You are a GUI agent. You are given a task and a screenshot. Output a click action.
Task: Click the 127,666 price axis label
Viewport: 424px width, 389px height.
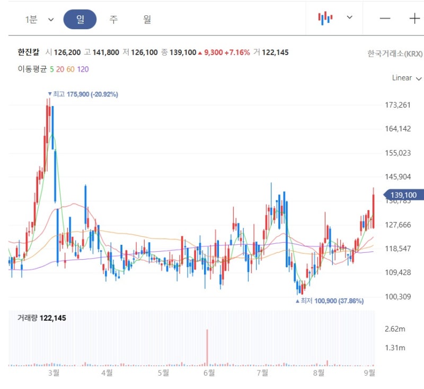(x=397, y=225)
